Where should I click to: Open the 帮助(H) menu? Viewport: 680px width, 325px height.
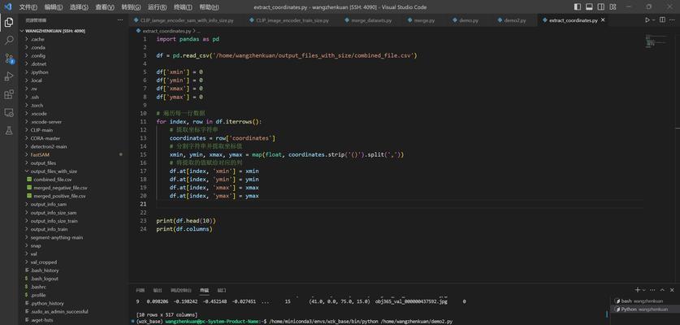[209, 7]
